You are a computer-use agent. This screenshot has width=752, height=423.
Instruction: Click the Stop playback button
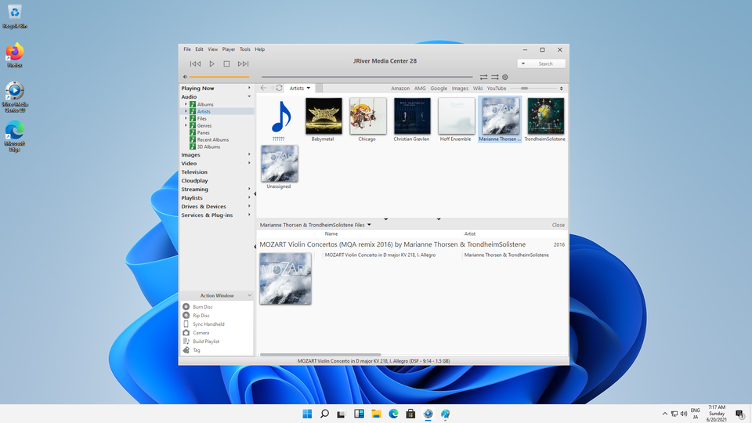(226, 63)
